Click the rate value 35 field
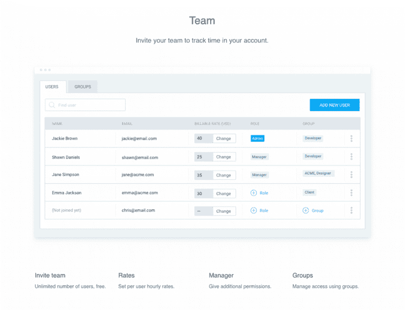Screen dimensions: 405x310 [204, 175]
